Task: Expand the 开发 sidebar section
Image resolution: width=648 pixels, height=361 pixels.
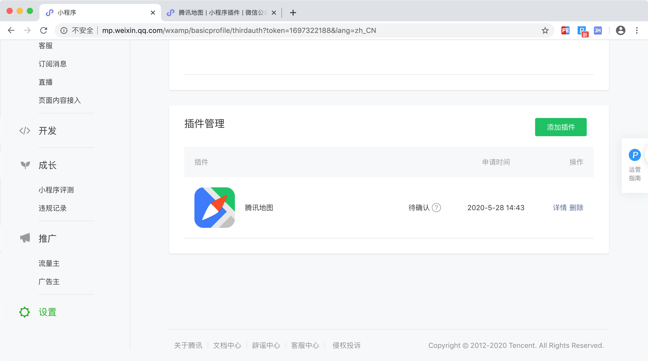Action: tap(47, 131)
